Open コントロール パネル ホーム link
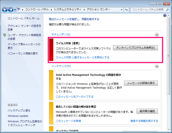172x133 pixels. pyautogui.click(x=23, y=18)
